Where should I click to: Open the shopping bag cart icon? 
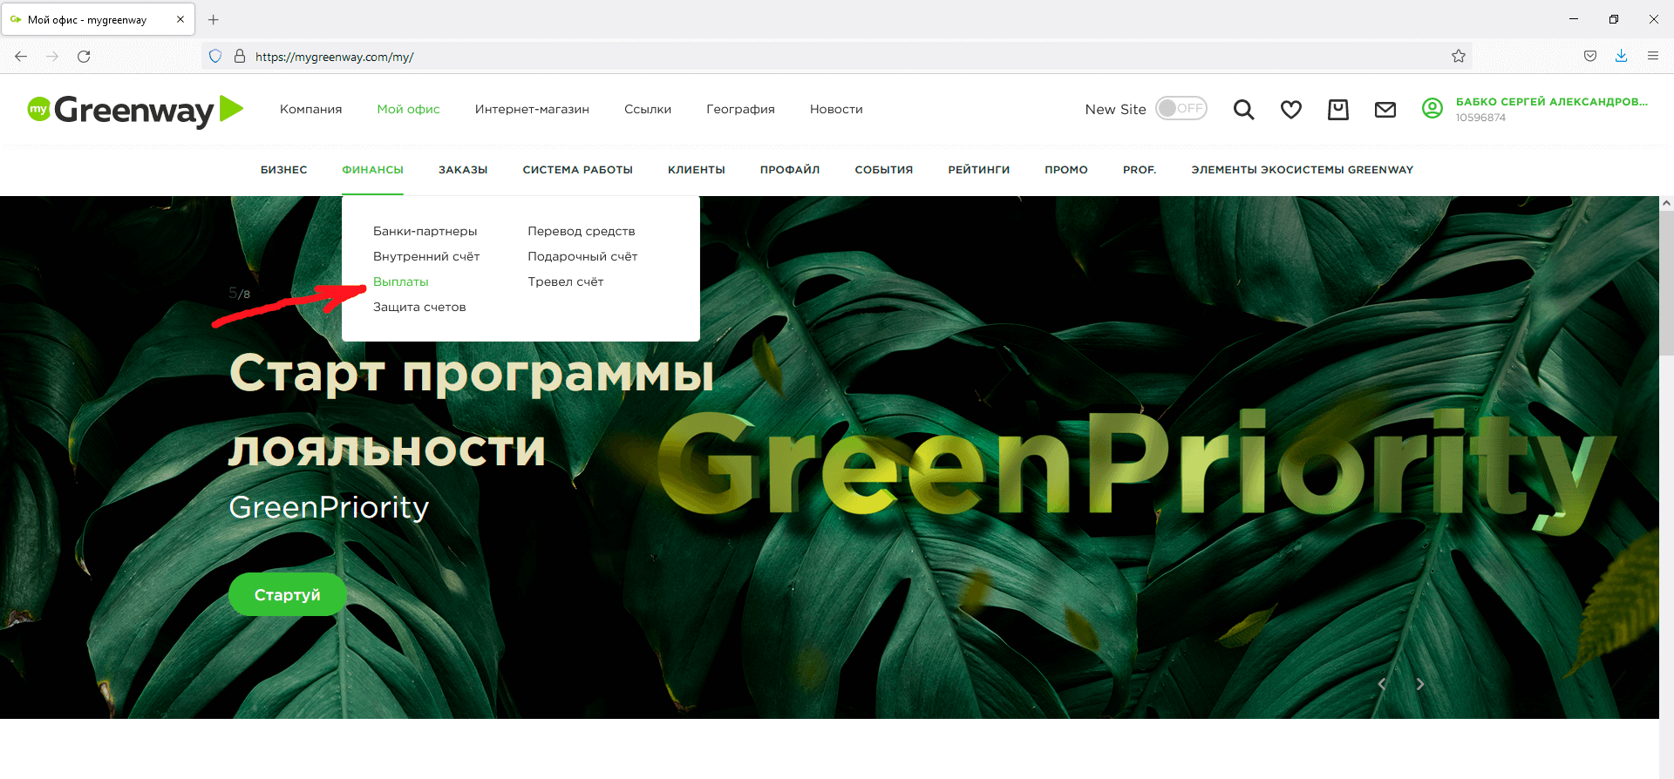(x=1337, y=110)
